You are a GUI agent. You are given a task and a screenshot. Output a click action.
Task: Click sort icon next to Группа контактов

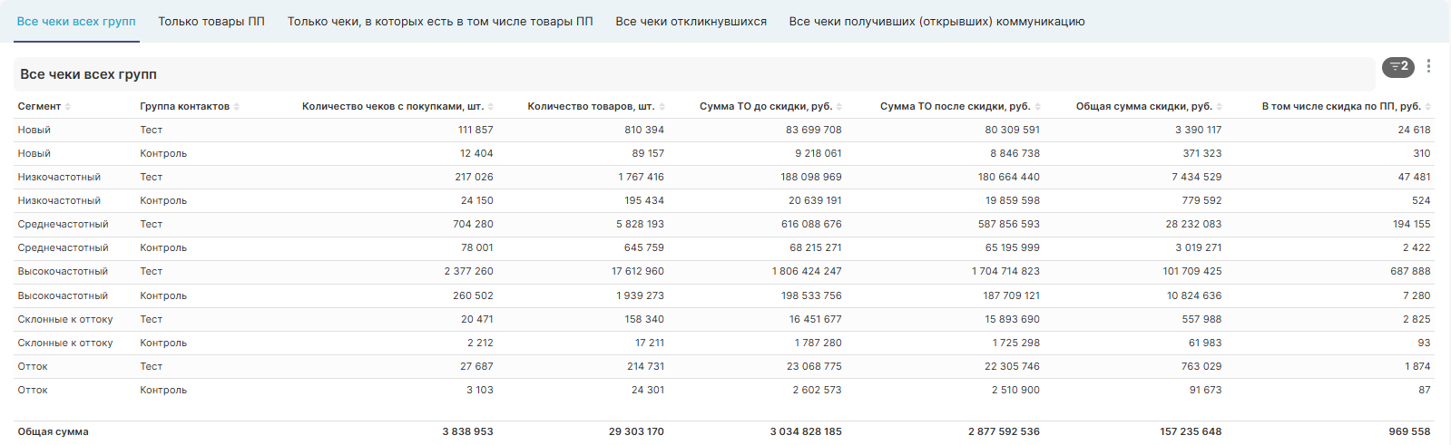(x=237, y=107)
